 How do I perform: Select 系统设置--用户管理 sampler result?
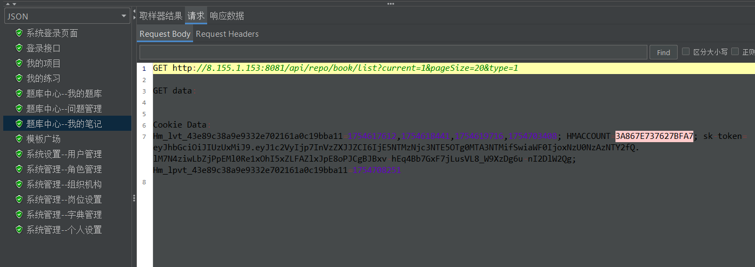(64, 154)
